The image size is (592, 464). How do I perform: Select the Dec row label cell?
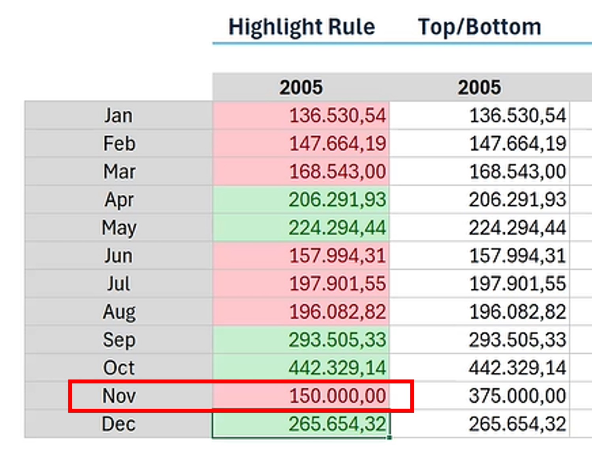118,424
